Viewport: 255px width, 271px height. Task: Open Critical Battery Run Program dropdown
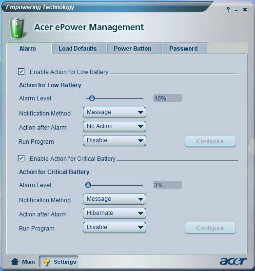[x=115, y=228]
